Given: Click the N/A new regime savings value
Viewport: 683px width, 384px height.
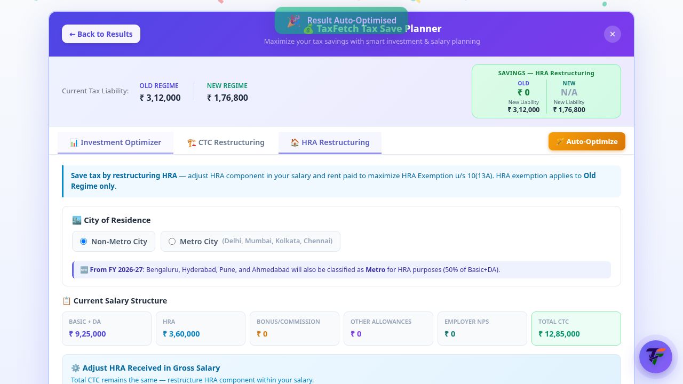Looking at the screenshot, I should coord(569,92).
